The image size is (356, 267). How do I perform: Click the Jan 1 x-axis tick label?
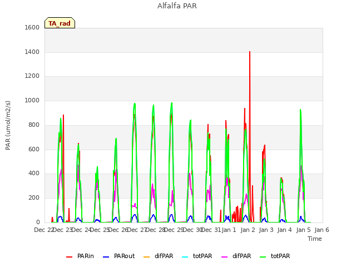[229, 230]
